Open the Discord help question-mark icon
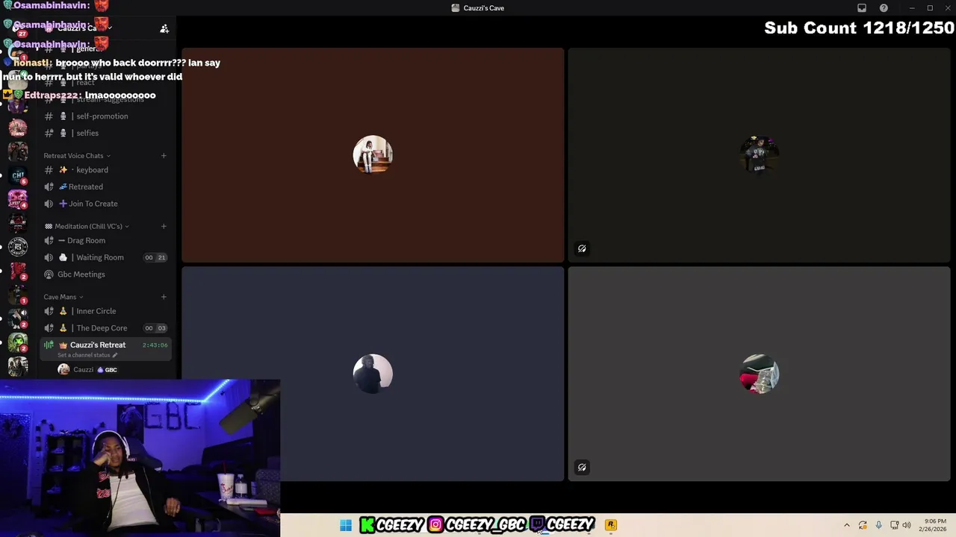Viewport: 956px width, 537px height. (x=884, y=8)
